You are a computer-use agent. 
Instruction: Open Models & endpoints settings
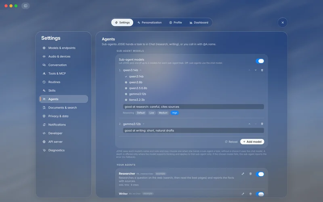pos(63,48)
